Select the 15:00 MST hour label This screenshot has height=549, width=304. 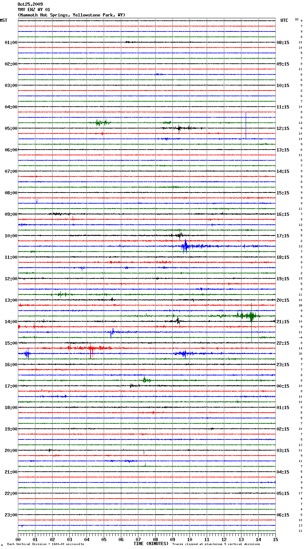point(11,343)
